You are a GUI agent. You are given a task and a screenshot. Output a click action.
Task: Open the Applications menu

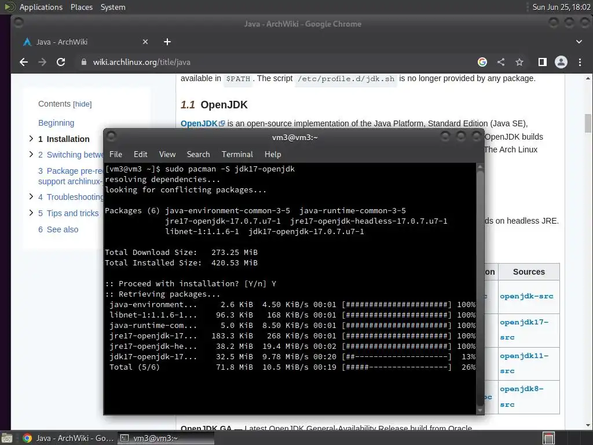tap(41, 7)
